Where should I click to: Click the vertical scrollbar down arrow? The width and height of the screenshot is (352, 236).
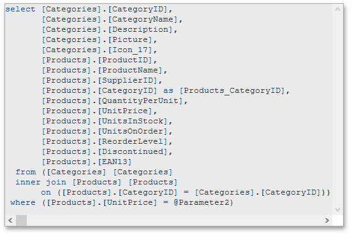[337, 210]
